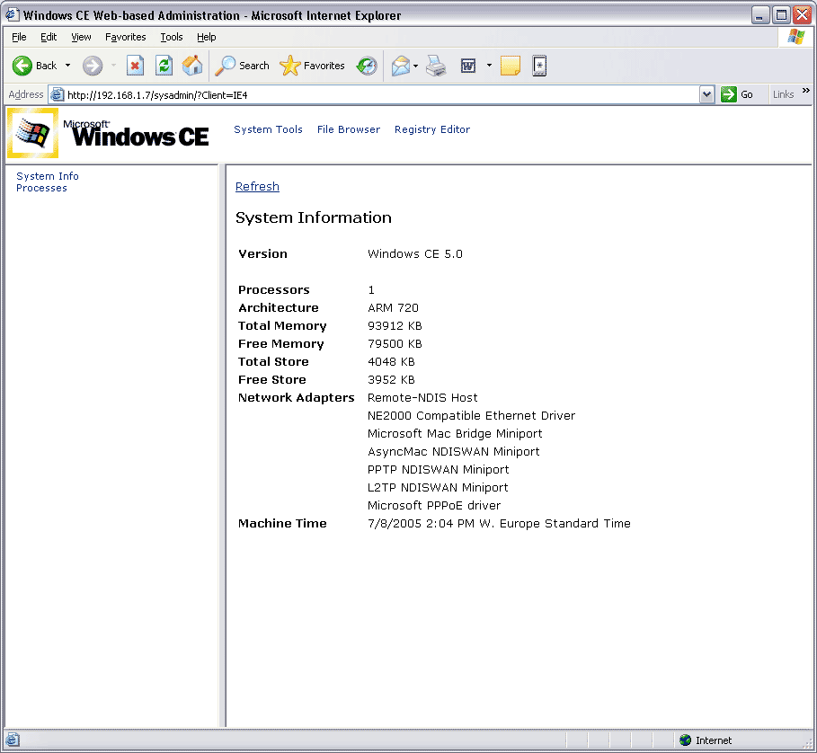The height and width of the screenshot is (753, 817).
Task: Click the Edit with Word icon
Action: pos(468,66)
